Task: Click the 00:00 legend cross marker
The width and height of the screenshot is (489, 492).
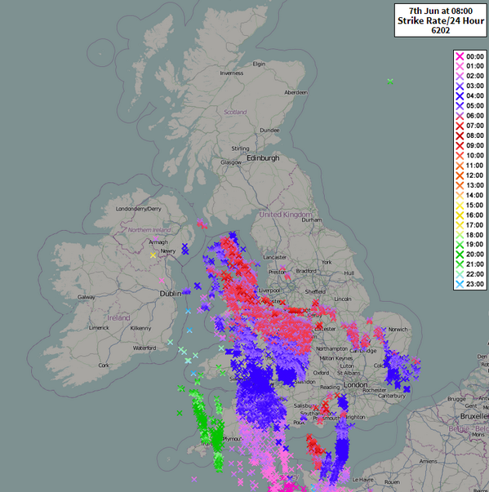Action: pos(460,56)
